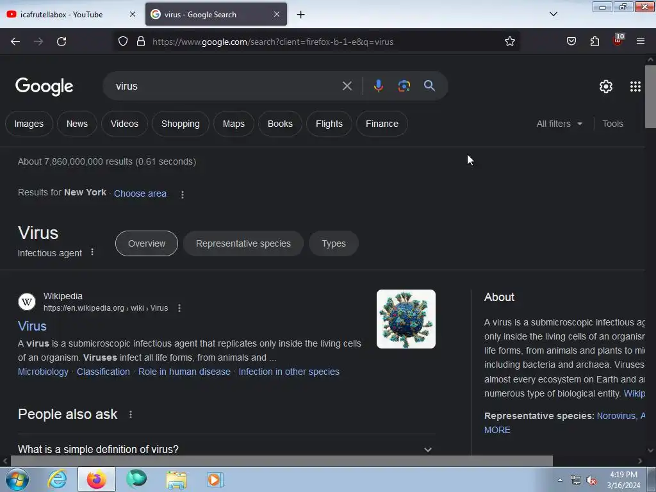
Task: Show hidden tray icons arrow
Action: tap(560, 480)
